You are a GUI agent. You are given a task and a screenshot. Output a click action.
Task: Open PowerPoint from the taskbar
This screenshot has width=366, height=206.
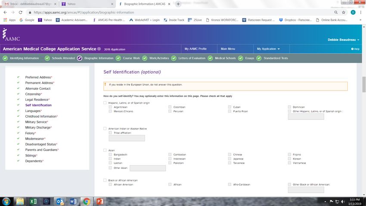[100, 201]
